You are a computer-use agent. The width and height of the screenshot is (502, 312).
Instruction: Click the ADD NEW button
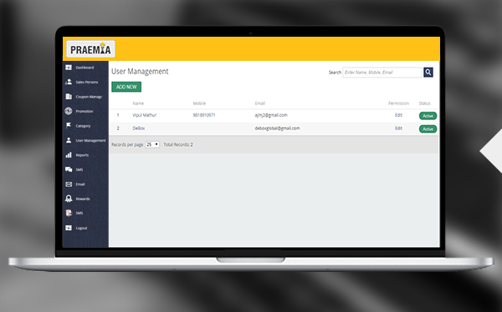tap(126, 87)
